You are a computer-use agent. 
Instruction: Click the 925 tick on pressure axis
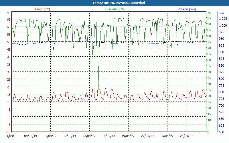tap(221, 45)
